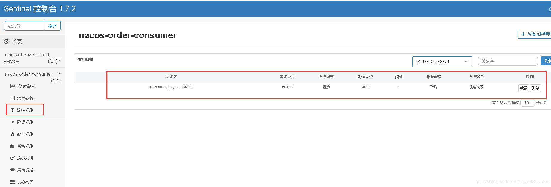Screen dimensions: 551x187
Task: Click the 直接 flow mode cell
Action: pos(326,87)
